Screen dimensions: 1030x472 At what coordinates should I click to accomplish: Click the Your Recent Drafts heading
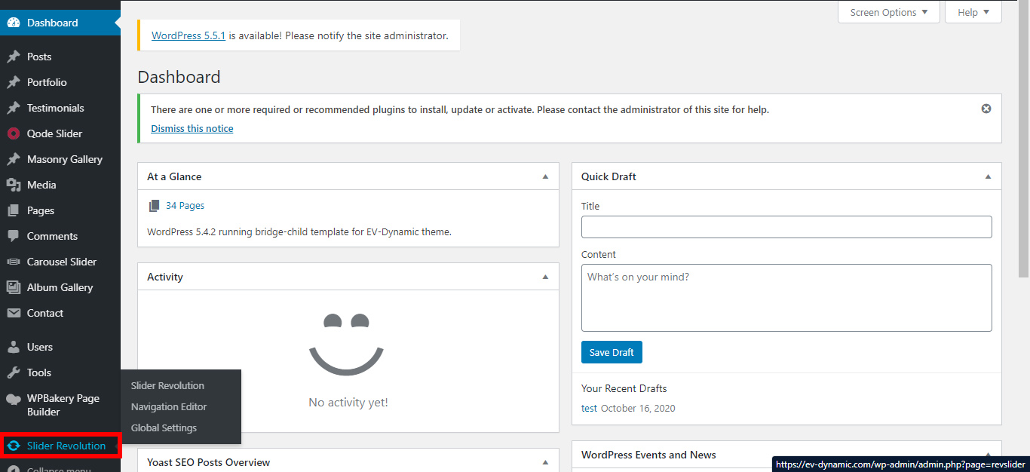624,388
